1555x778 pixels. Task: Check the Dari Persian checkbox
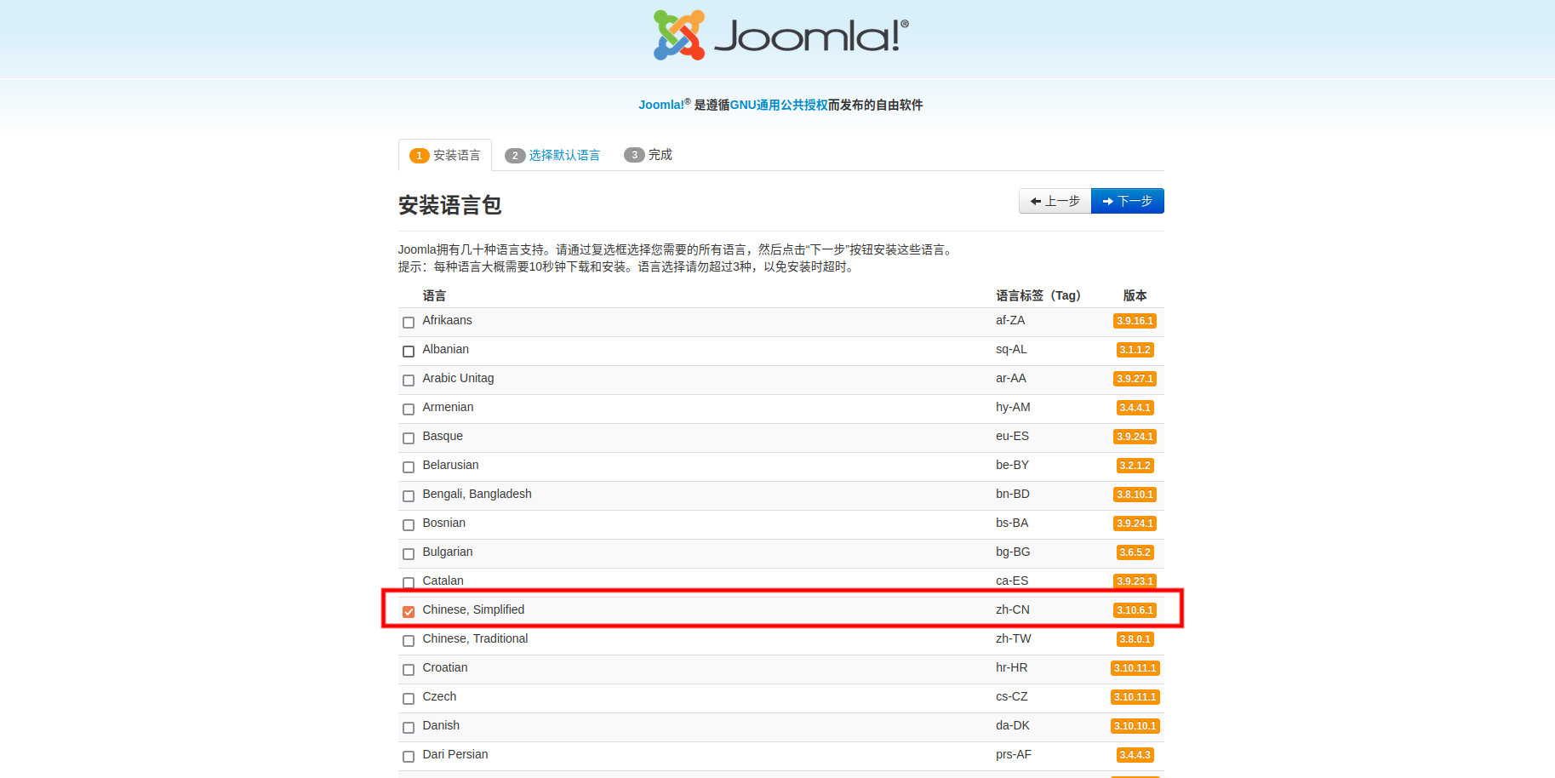point(409,757)
